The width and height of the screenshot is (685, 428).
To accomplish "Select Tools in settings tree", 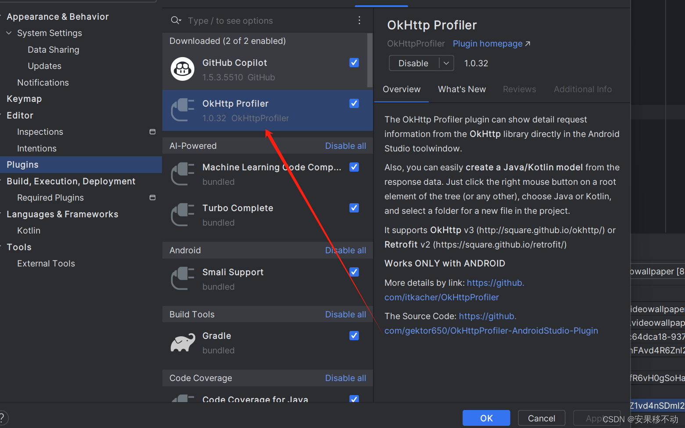I will 19,247.
